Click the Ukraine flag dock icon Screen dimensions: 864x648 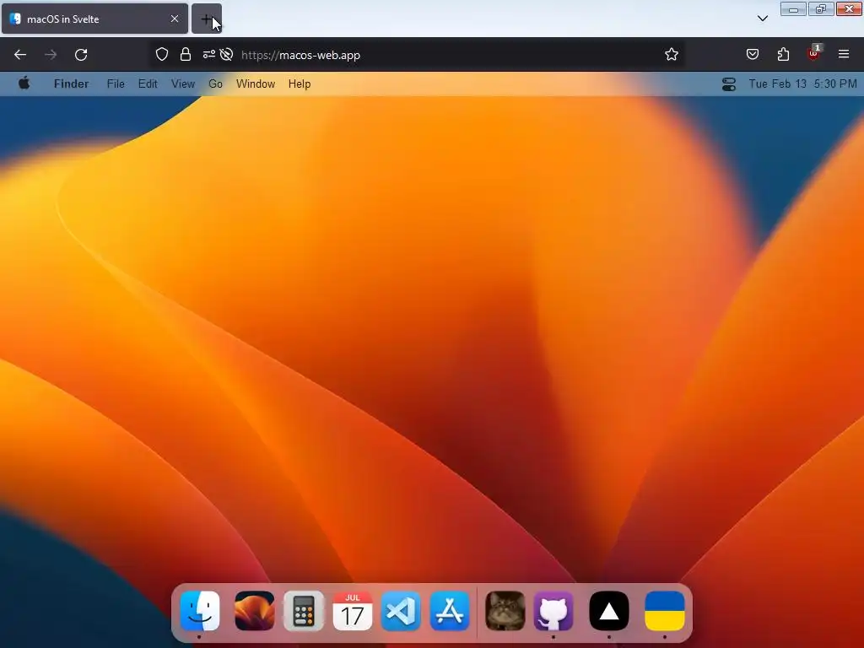665,611
